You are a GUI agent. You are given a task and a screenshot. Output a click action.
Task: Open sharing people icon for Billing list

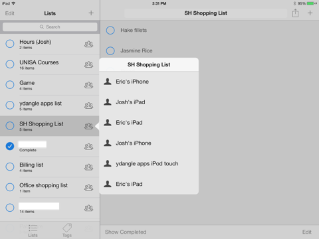(x=88, y=167)
